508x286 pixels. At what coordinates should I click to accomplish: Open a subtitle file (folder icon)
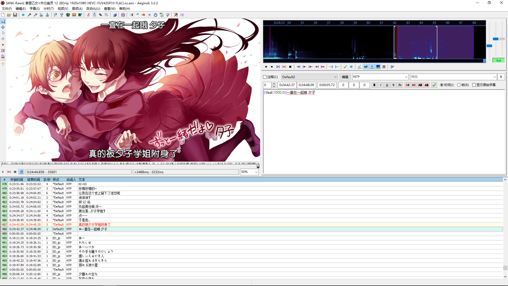pyautogui.click(x=9, y=15)
